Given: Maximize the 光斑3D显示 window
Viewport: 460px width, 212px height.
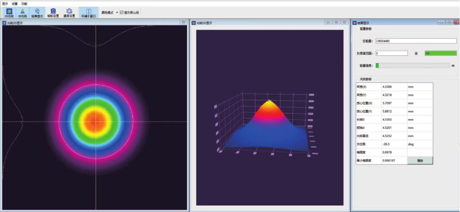Looking at the screenshot, I should 337,22.
